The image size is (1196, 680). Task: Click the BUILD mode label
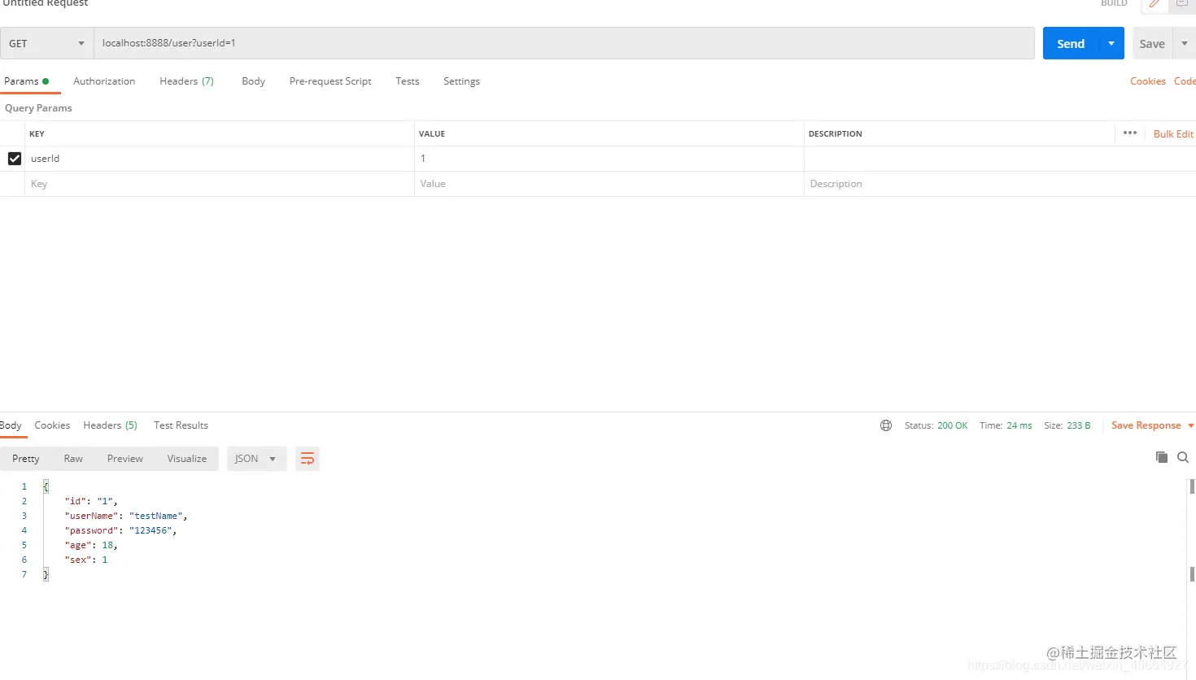pos(1115,3)
